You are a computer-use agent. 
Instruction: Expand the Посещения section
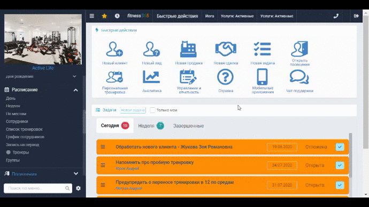[76, 174]
